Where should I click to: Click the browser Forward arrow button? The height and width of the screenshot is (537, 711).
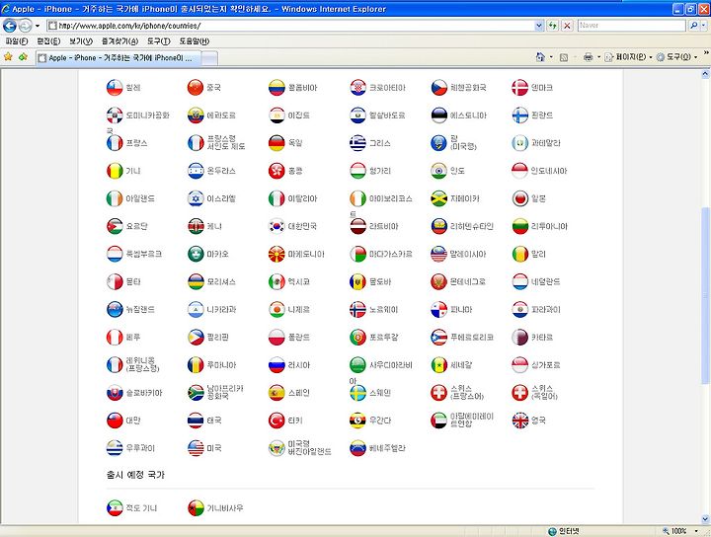26,26
